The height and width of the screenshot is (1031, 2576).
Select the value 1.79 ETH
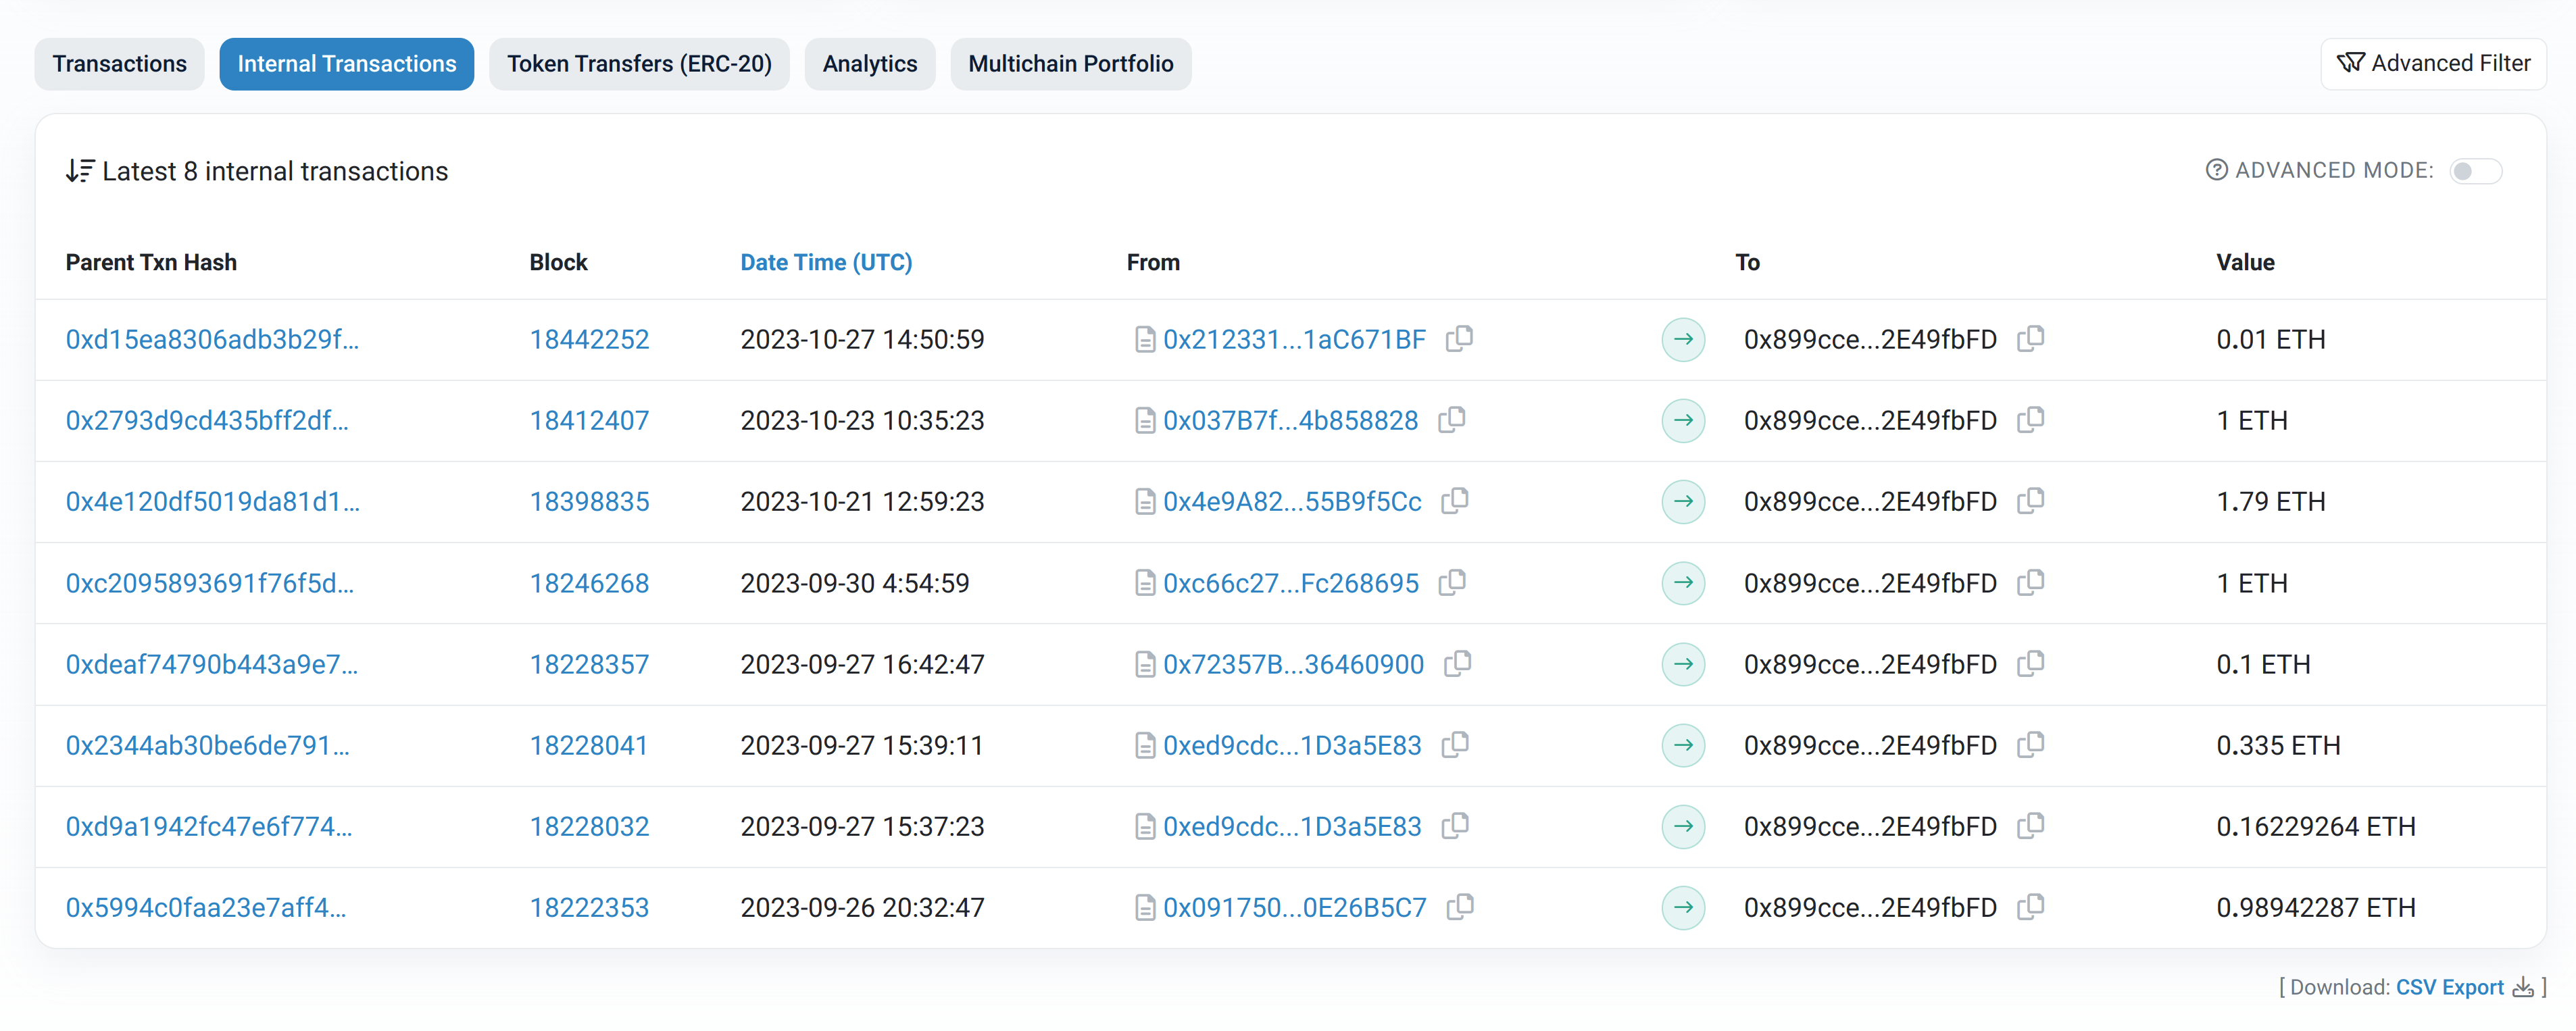[2270, 501]
